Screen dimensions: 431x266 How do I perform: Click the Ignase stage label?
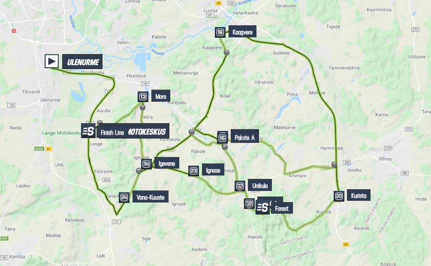(213, 170)
